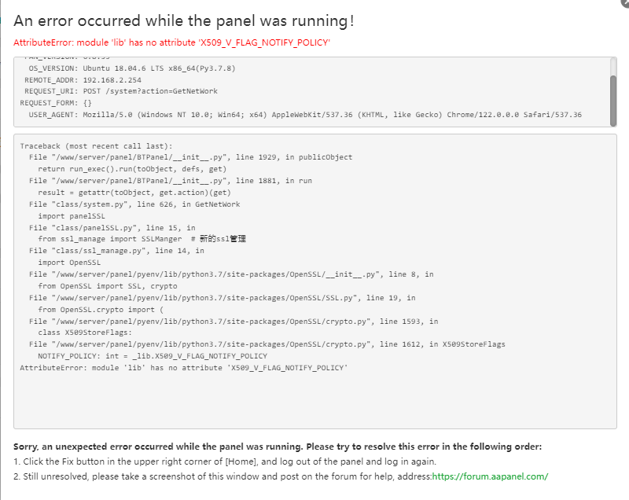Viewport: 629px width, 500px height.
Task: Open the forum.aapanel.com help link
Action: click(x=490, y=476)
